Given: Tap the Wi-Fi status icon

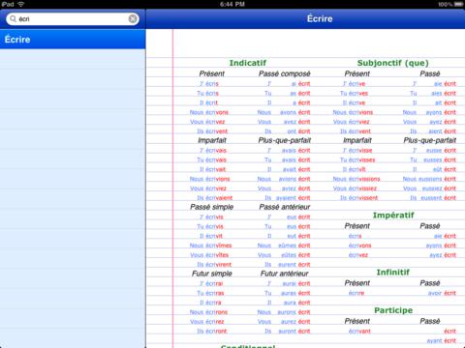Looking at the screenshot, I should (20, 4).
